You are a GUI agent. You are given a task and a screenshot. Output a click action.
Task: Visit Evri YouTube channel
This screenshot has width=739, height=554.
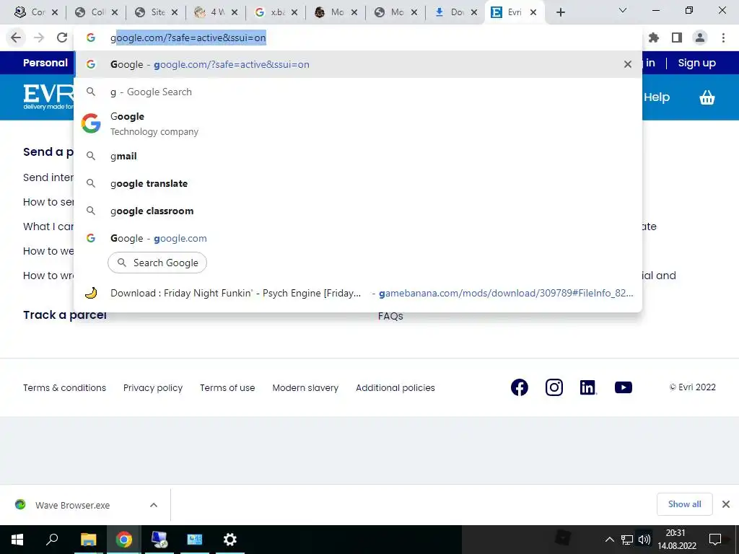624,387
